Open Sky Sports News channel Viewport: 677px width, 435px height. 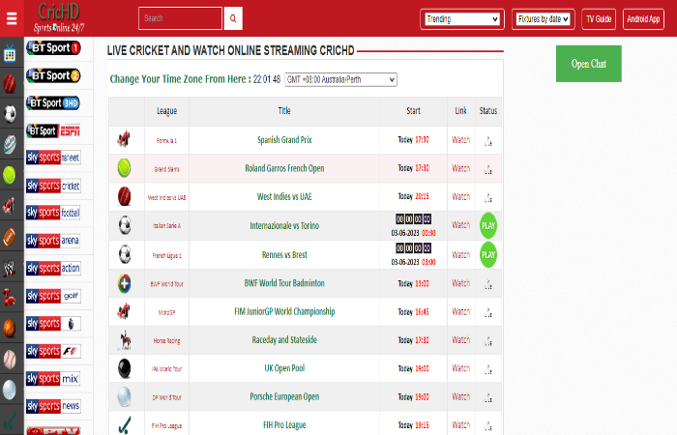click(53, 406)
